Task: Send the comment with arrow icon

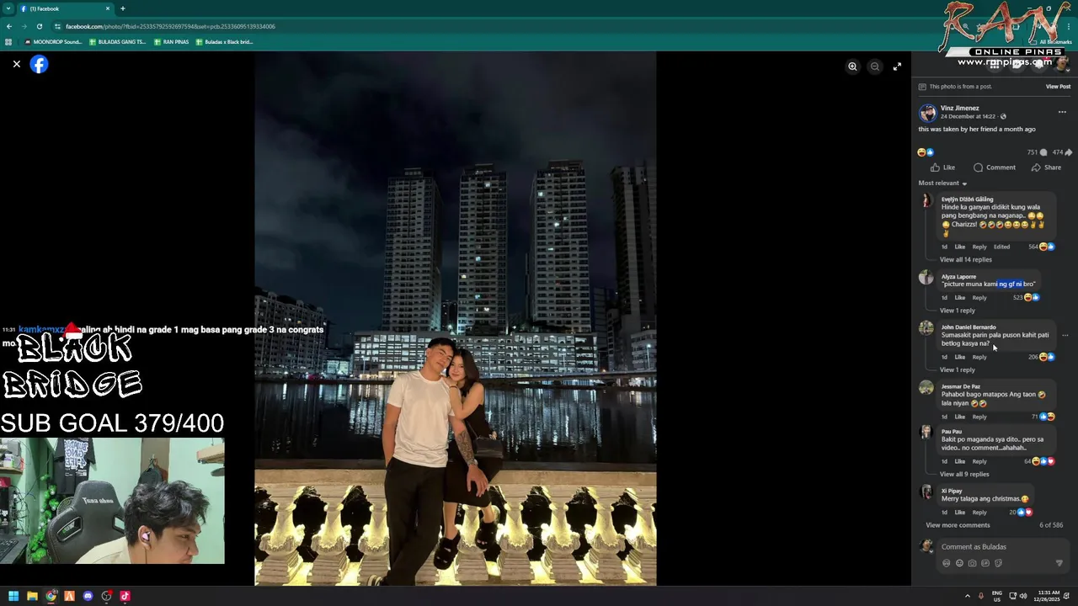Action: click(1059, 563)
